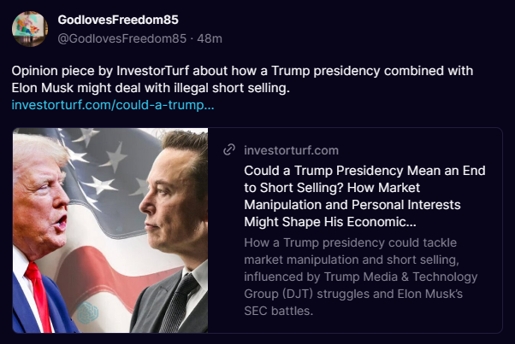Click the investorturf.com domain in preview card
Image resolution: width=515 pixels, height=344 pixels.
click(291, 150)
